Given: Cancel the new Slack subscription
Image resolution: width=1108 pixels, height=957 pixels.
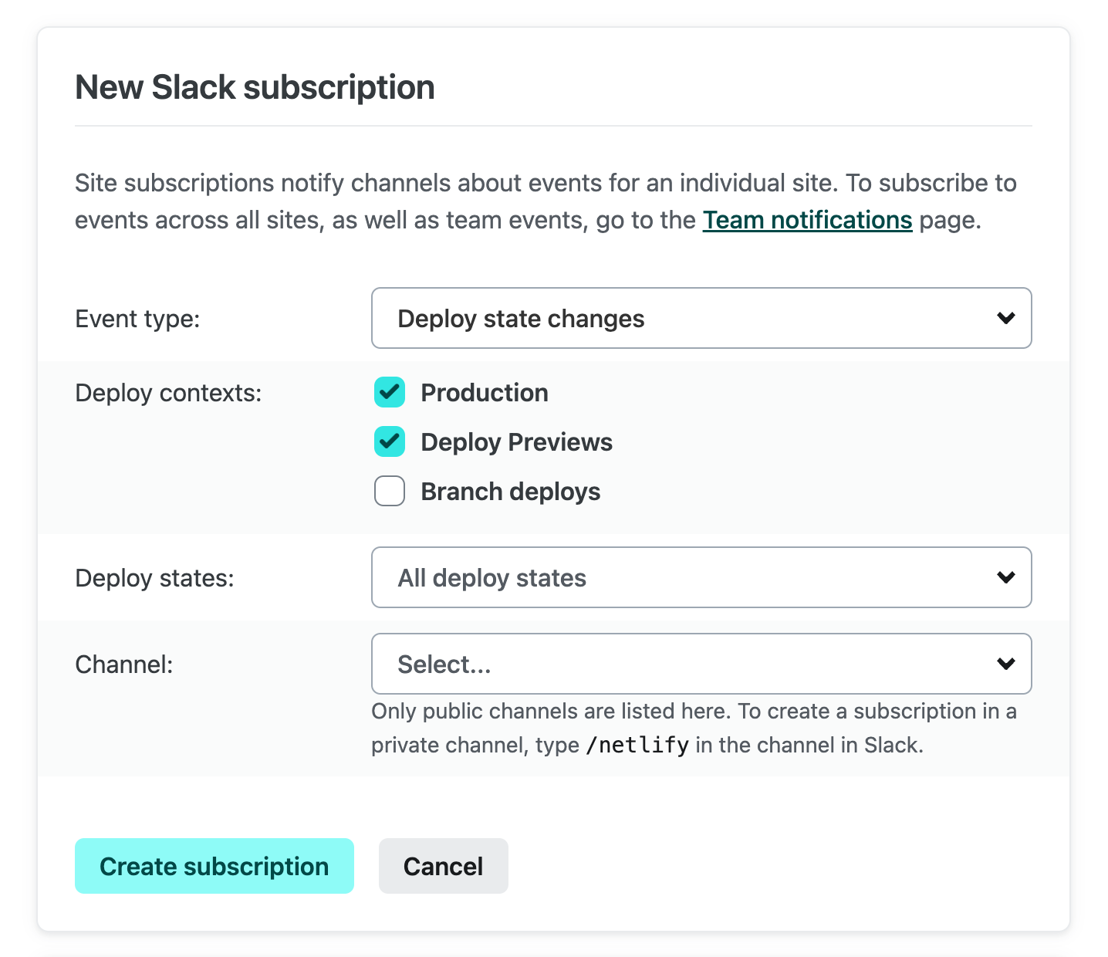Looking at the screenshot, I should click(x=444, y=866).
